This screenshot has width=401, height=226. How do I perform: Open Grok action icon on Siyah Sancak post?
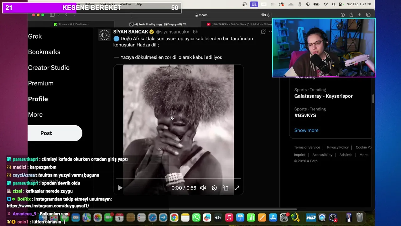click(x=263, y=32)
